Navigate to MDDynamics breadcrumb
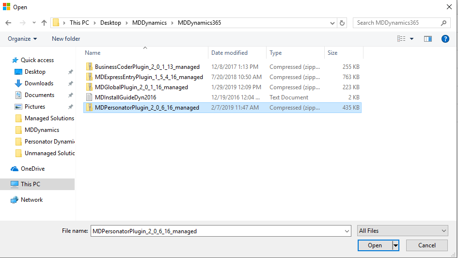Image resolution: width=458 pixels, height=258 pixels. coord(149,23)
